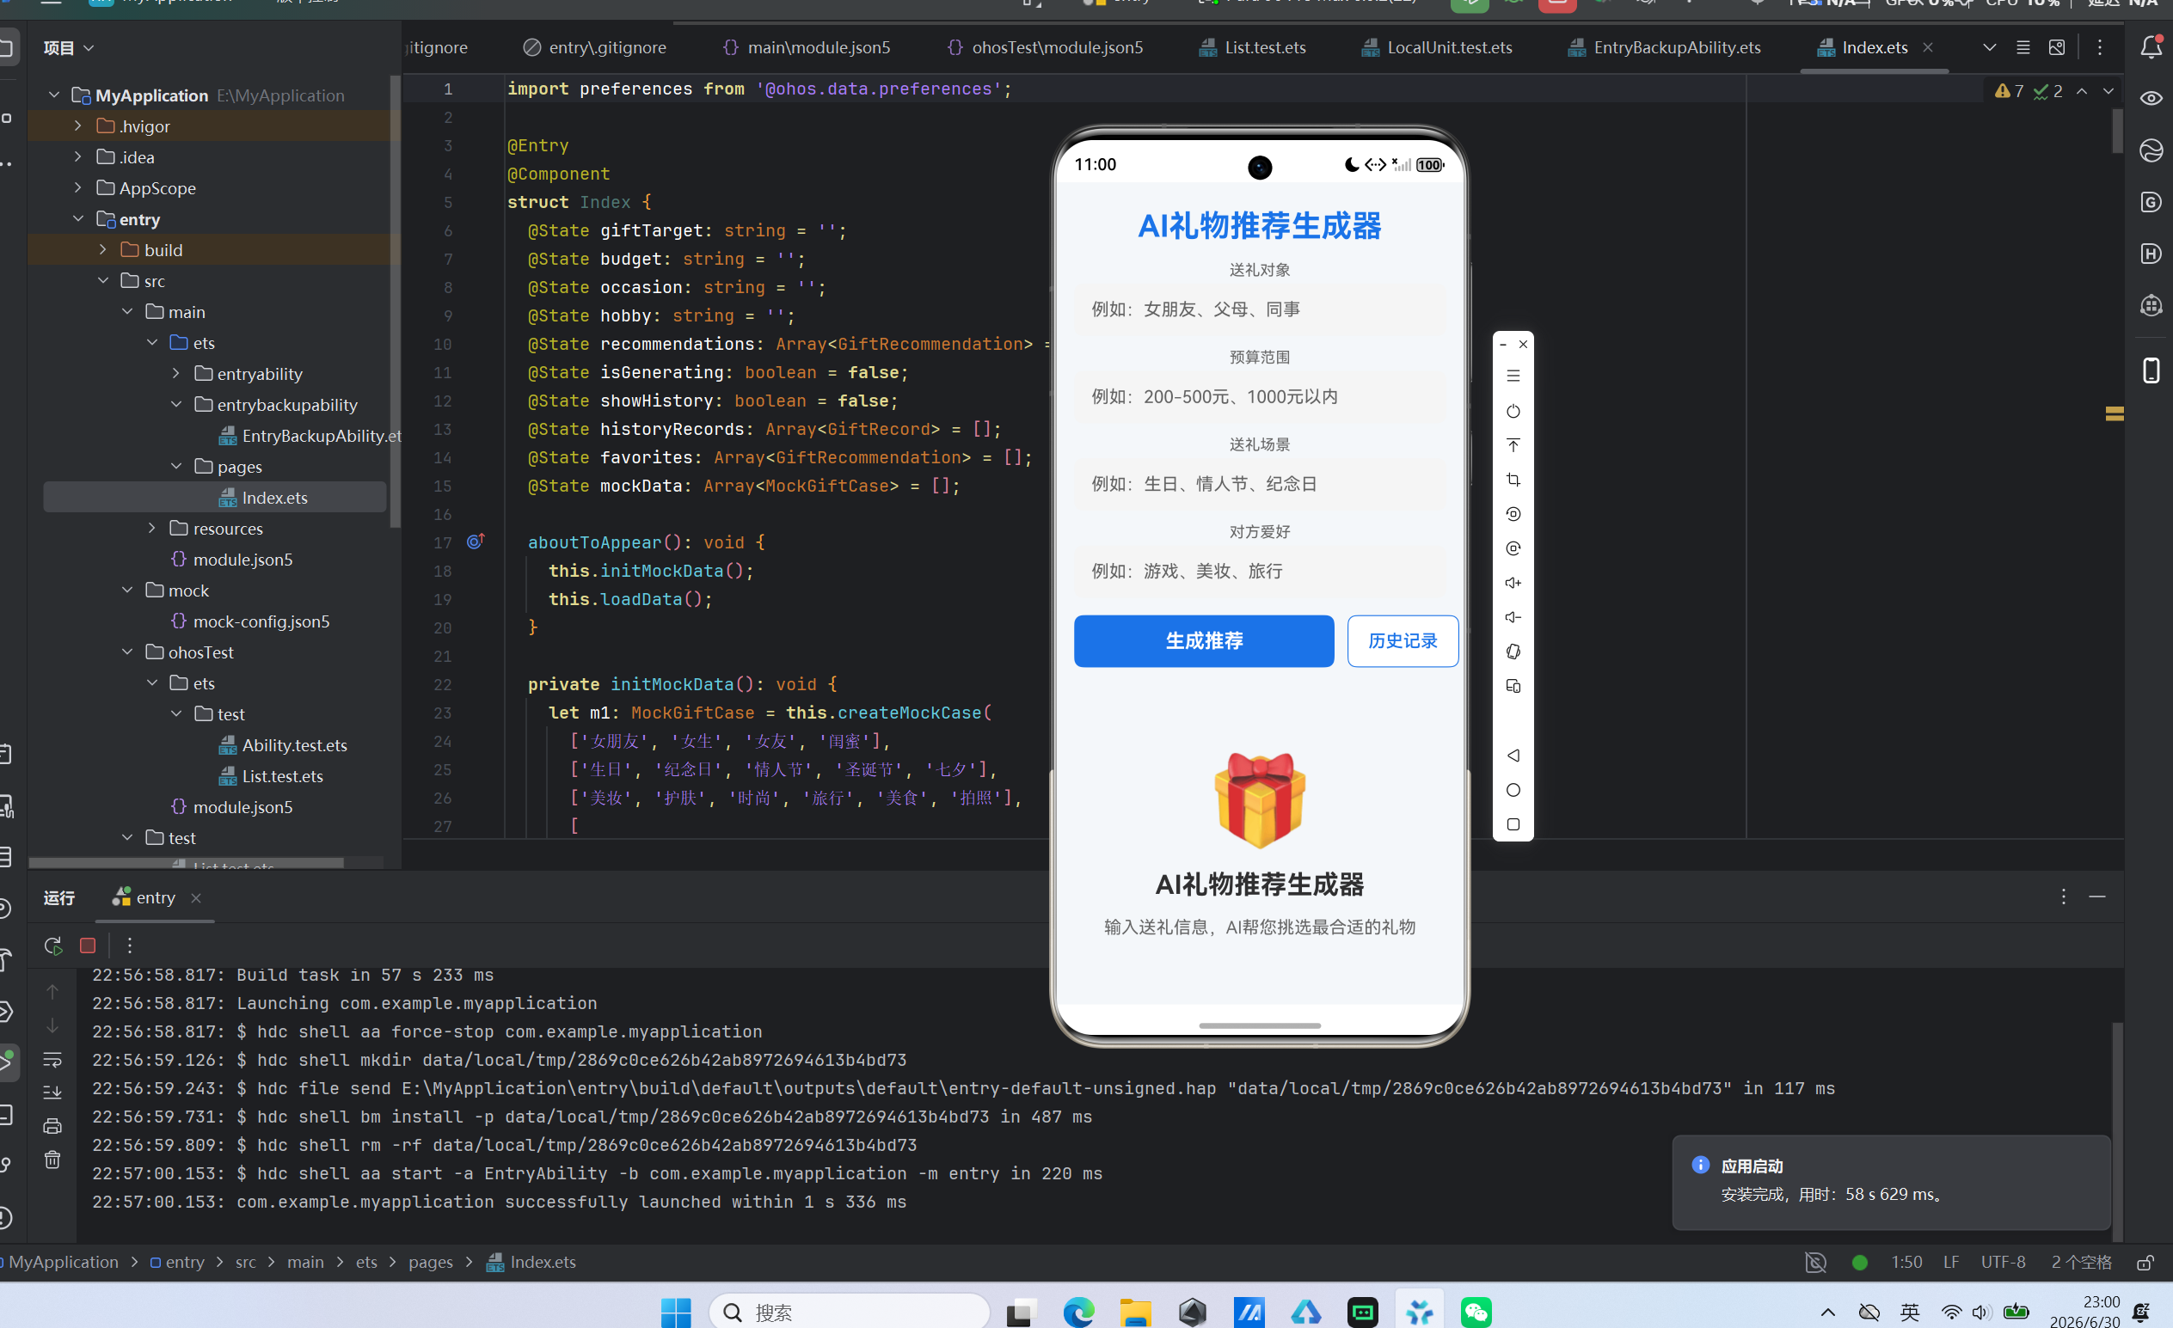Toggle scroll-to-end in the run console
Screen dimensions: 2173x1328
pyautogui.click(x=53, y=1092)
